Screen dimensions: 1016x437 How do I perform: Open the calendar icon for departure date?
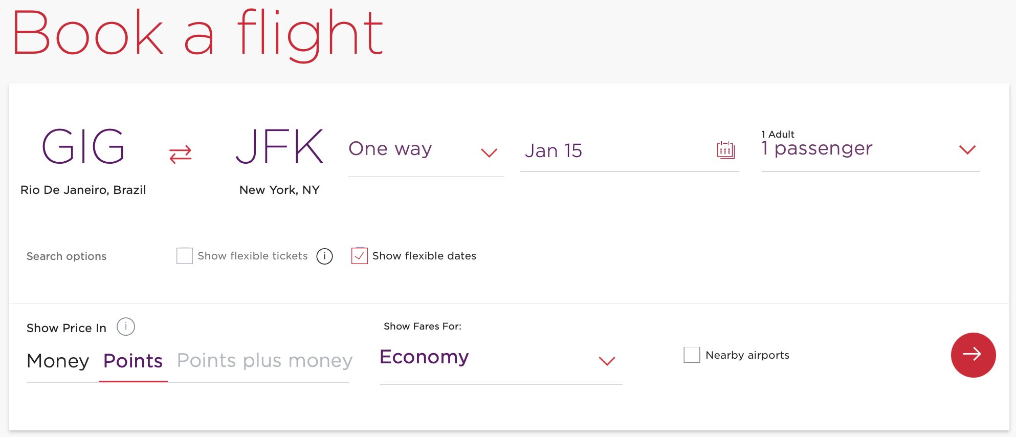click(725, 150)
